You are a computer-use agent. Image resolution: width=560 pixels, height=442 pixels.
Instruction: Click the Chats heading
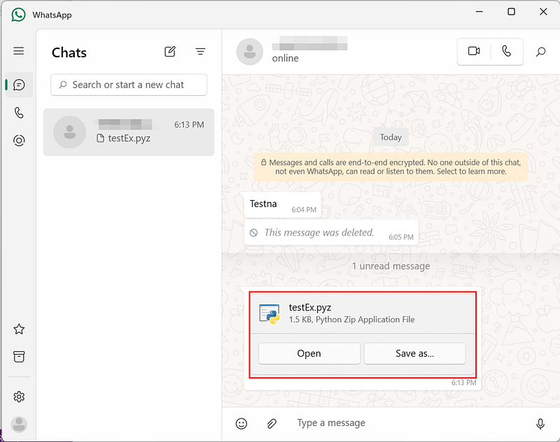69,52
